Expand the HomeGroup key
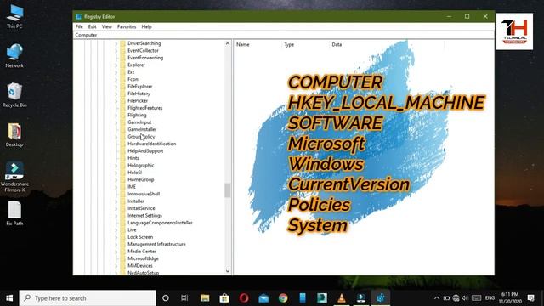544x306 pixels. coord(116,180)
